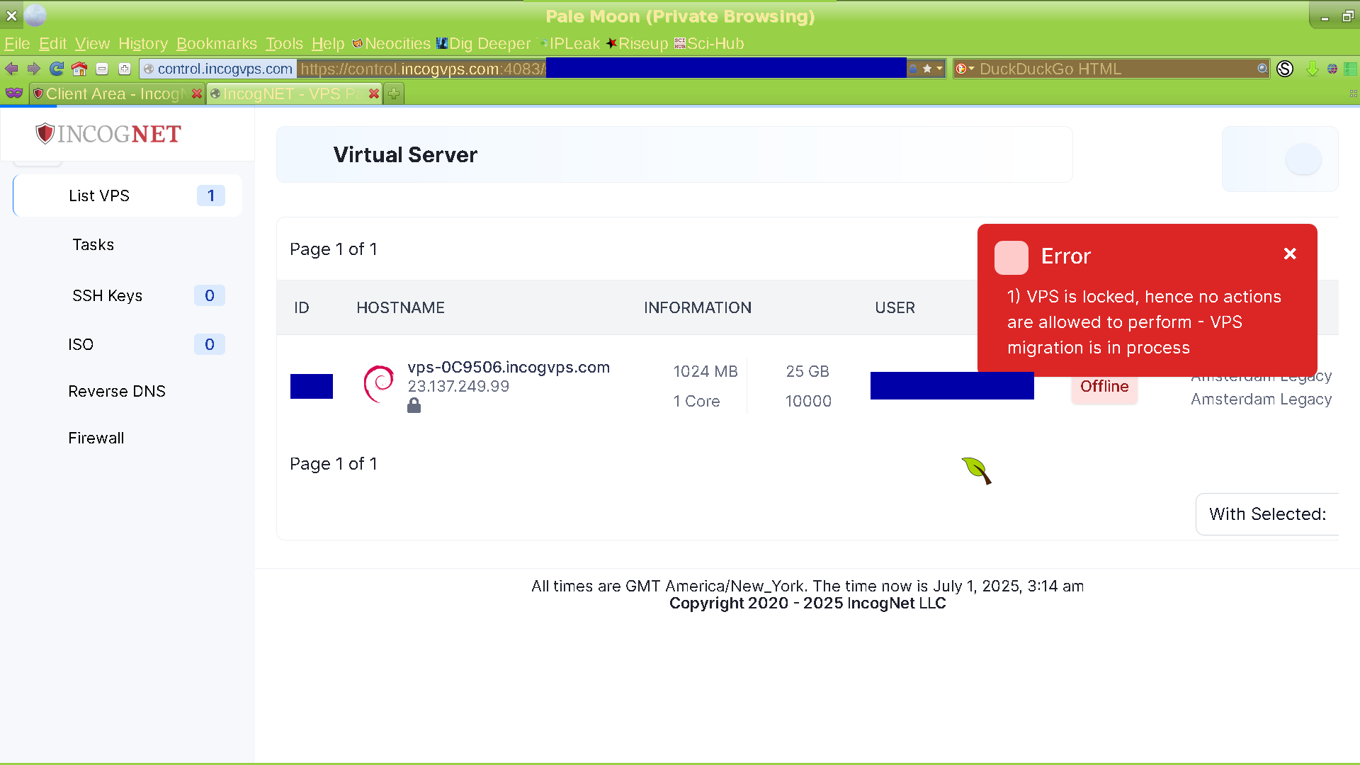
Task: Select the checkbox for the vps-0C9506 row
Action: coord(311,386)
